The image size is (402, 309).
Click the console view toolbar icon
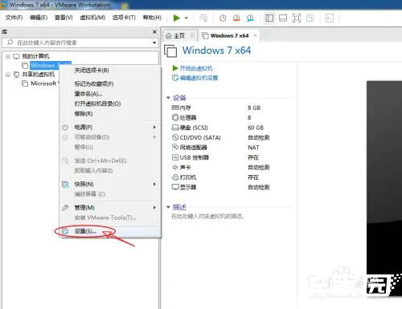click(330, 18)
